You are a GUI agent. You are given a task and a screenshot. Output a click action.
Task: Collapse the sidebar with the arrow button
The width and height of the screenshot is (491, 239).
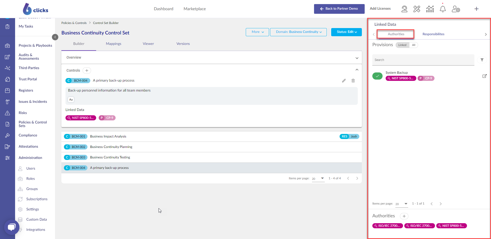[55, 37]
